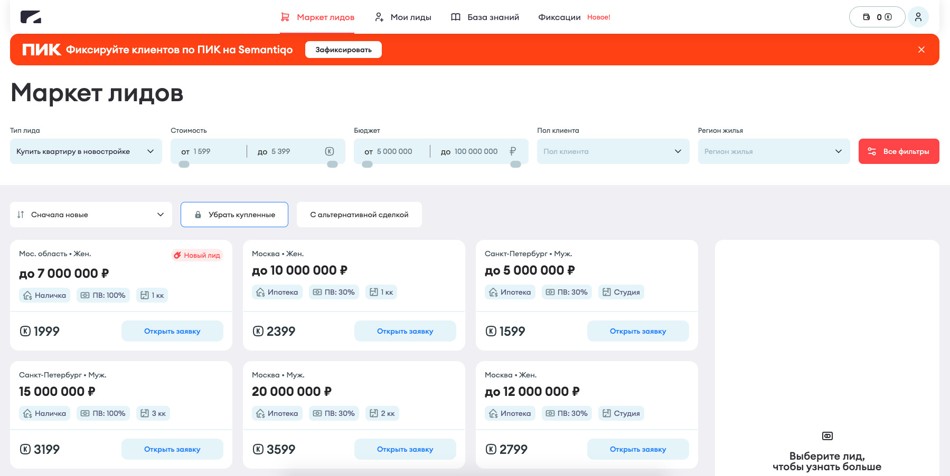This screenshot has width=950, height=476.
Task: Open the Все фильтры button
Action: 899,151
